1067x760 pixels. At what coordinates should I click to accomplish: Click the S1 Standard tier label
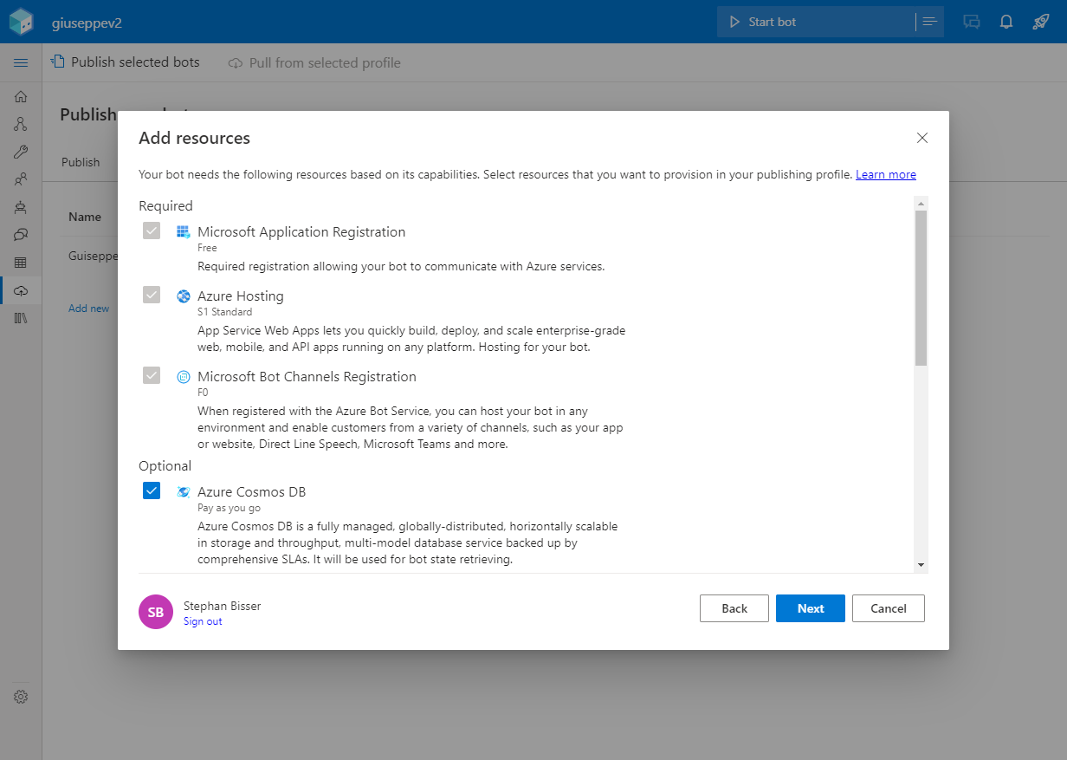click(225, 312)
